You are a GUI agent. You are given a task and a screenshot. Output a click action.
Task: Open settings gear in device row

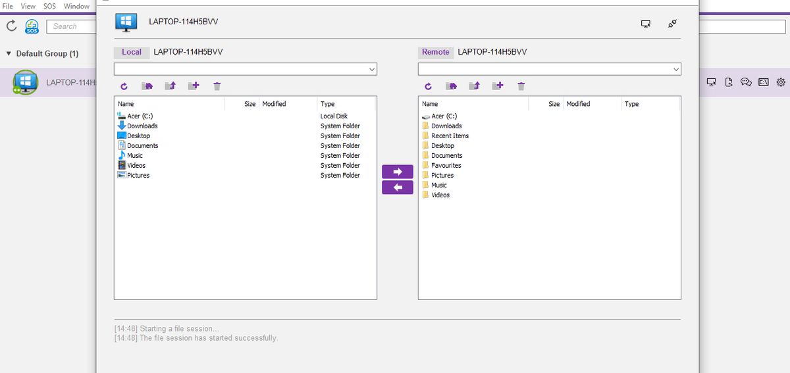[781, 82]
